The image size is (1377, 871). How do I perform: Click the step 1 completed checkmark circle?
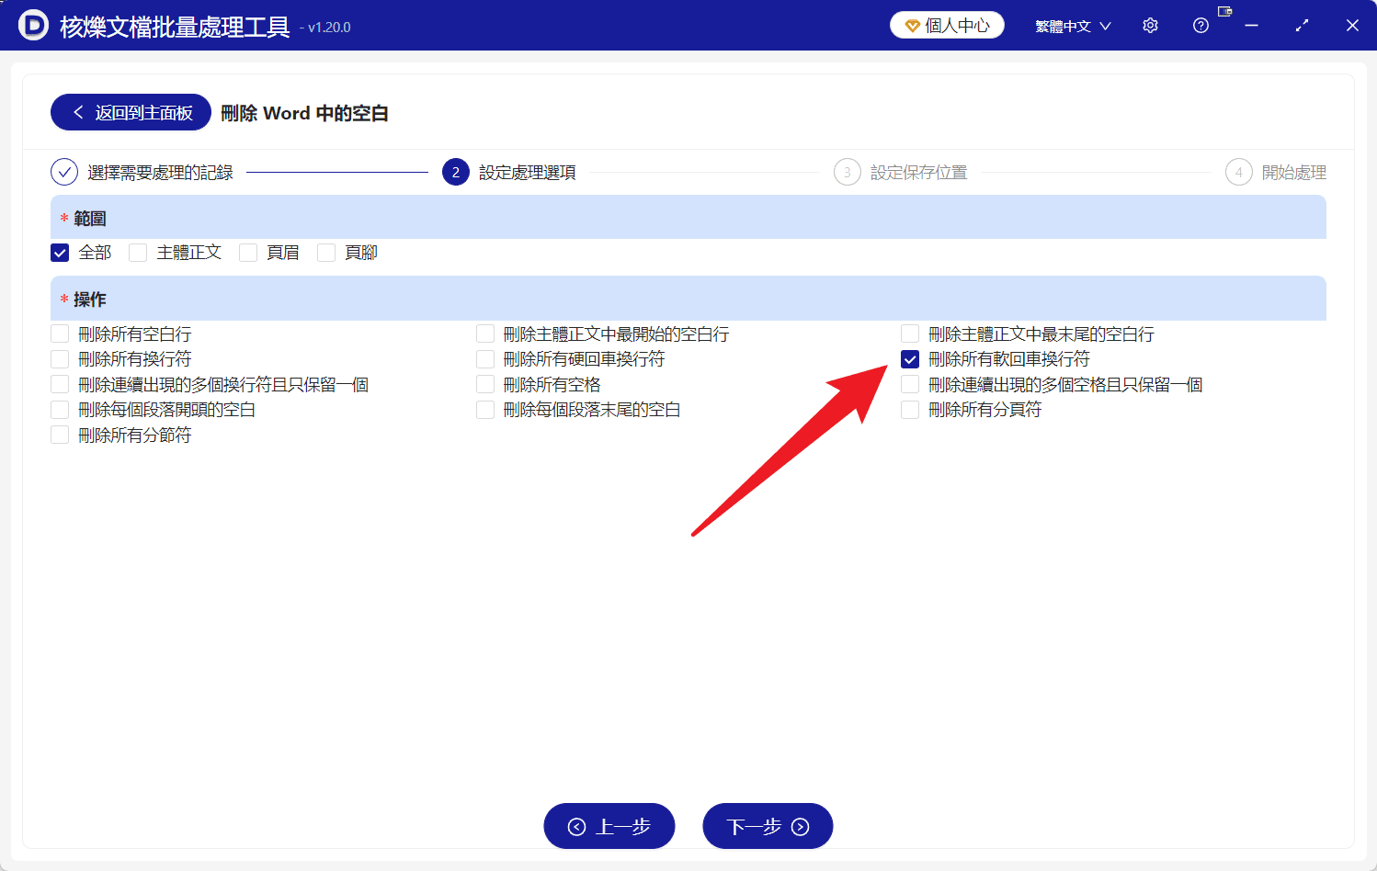tap(63, 172)
